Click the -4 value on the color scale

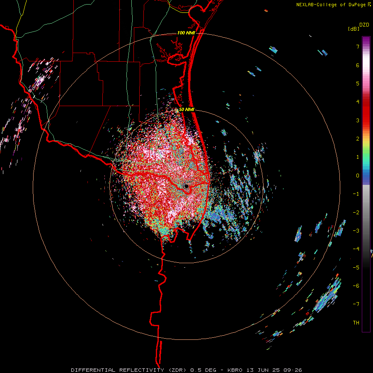tap(356, 249)
